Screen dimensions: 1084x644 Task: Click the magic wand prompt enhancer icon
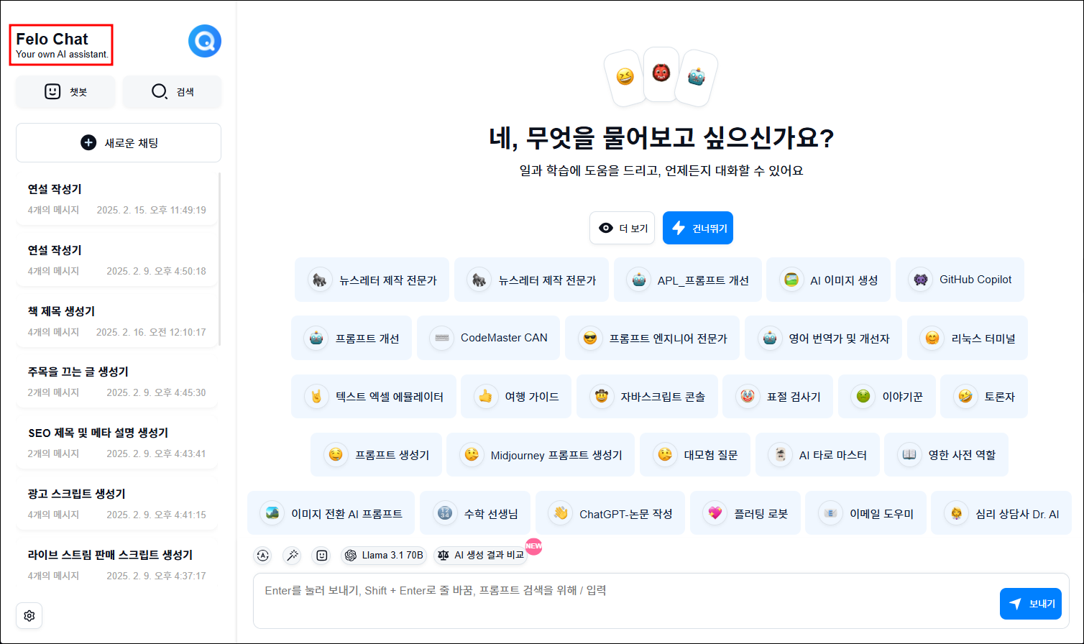pyautogui.click(x=292, y=556)
